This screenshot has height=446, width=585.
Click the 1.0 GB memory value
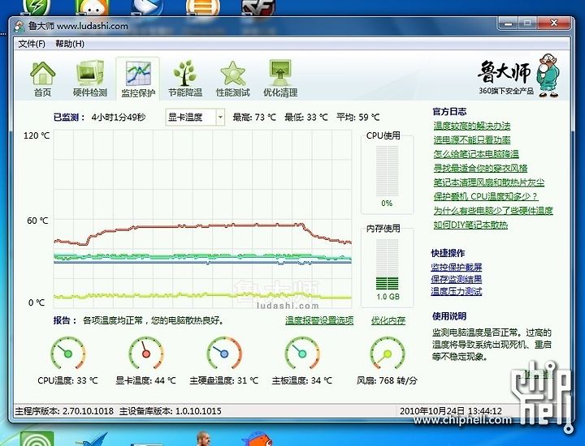click(388, 297)
